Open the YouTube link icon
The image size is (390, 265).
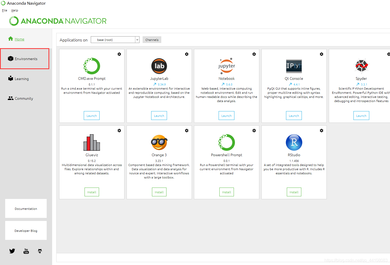26,251
